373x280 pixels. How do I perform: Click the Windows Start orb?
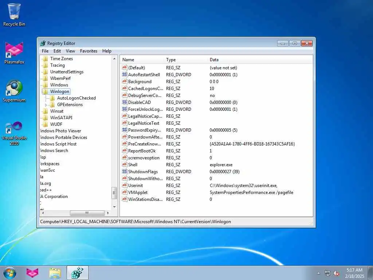point(10,273)
